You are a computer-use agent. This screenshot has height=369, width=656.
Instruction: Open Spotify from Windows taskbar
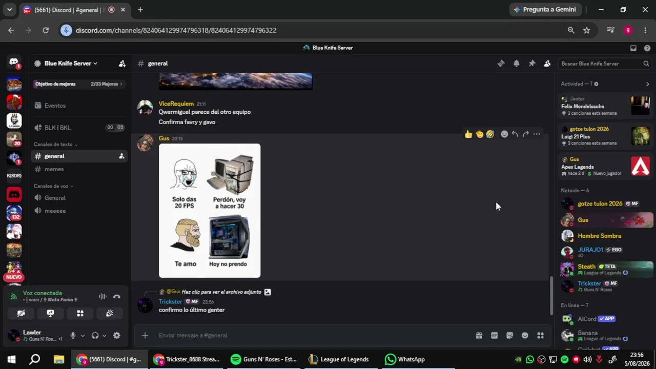coord(264,359)
